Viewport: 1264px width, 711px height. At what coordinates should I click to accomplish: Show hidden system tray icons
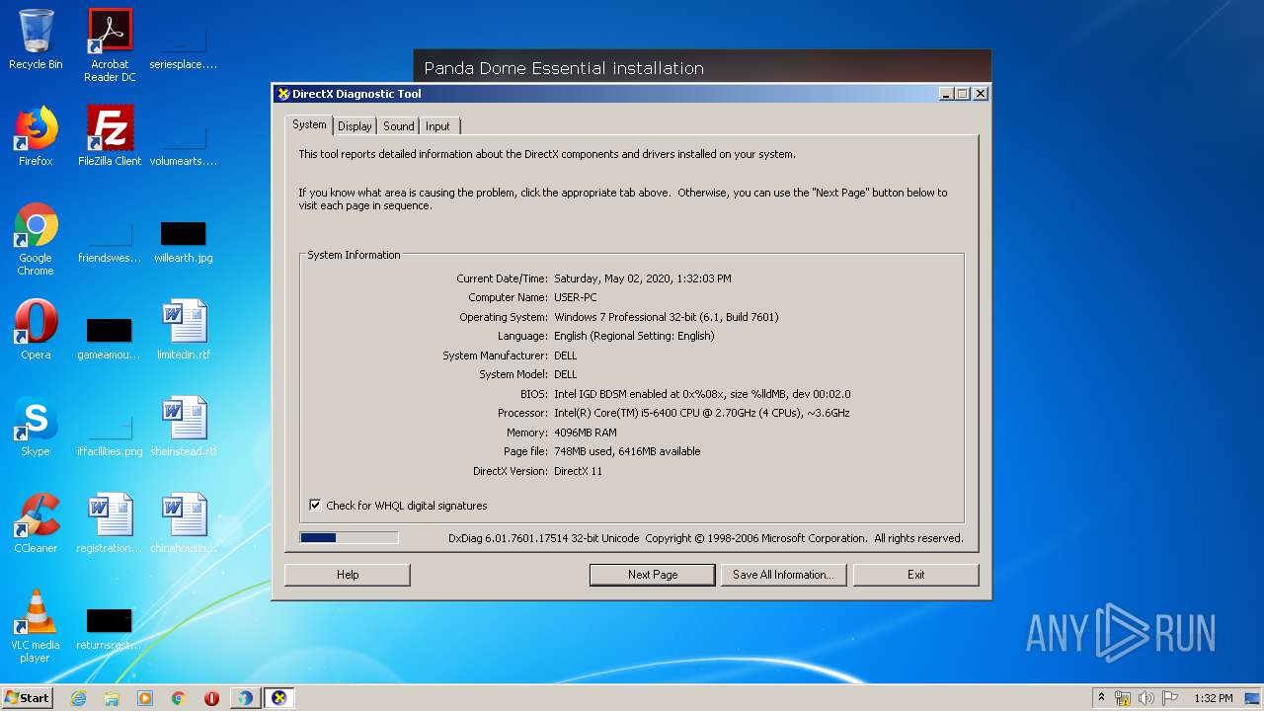point(1102,698)
